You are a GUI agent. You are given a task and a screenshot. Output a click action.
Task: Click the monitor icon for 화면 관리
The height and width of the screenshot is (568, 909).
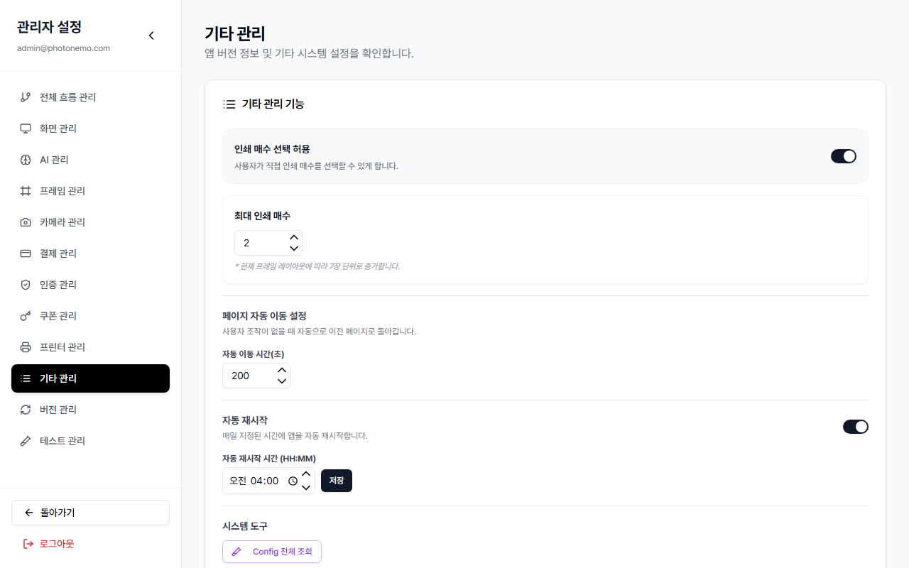pos(26,129)
